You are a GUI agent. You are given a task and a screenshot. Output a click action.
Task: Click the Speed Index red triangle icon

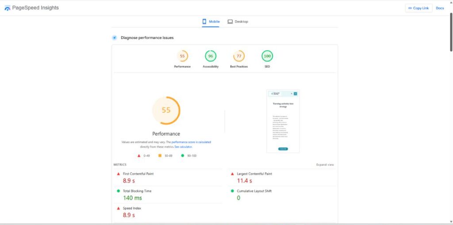click(118, 208)
